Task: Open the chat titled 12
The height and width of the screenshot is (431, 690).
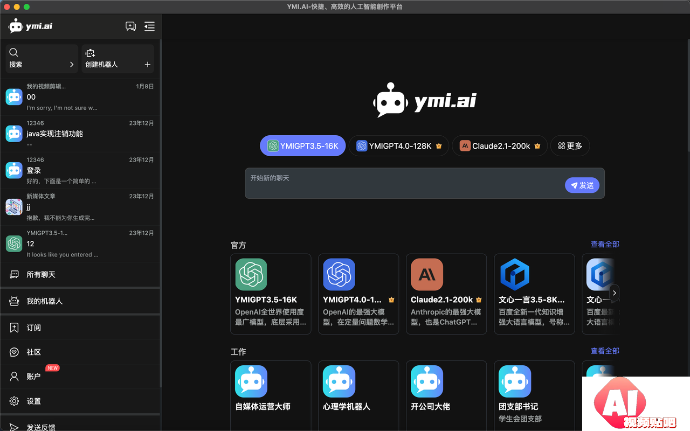Action: [x=80, y=244]
